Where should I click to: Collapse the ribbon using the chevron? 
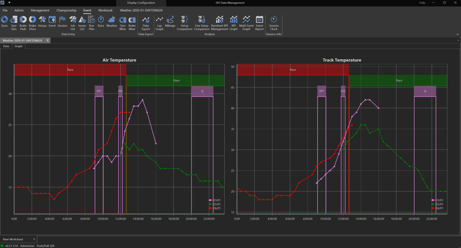click(458, 34)
